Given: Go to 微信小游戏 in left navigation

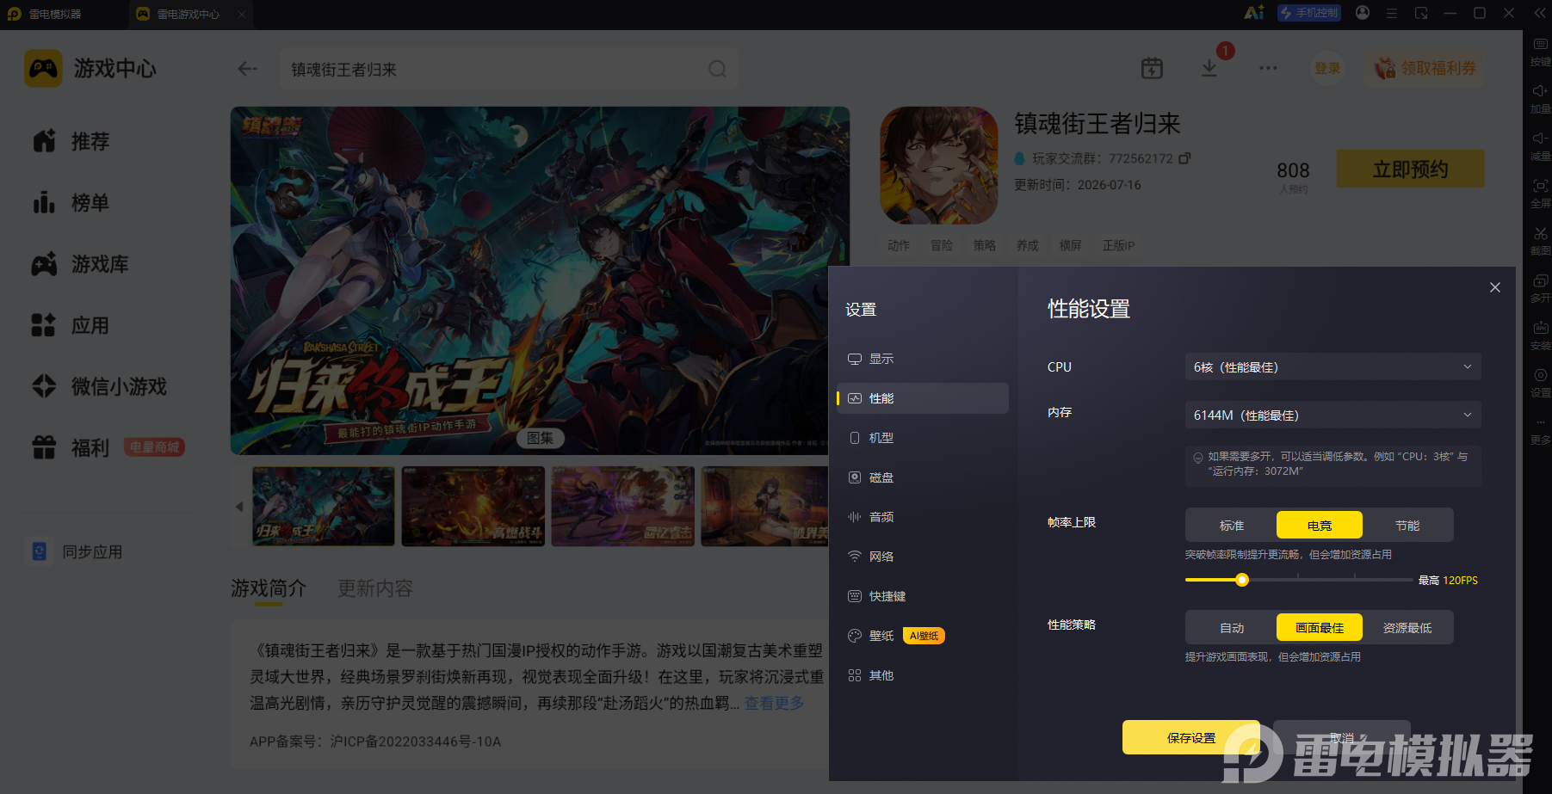Looking at the screenshot, I should coord(99,386).
